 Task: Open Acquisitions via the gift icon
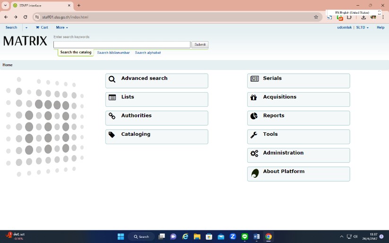point(254,97)
